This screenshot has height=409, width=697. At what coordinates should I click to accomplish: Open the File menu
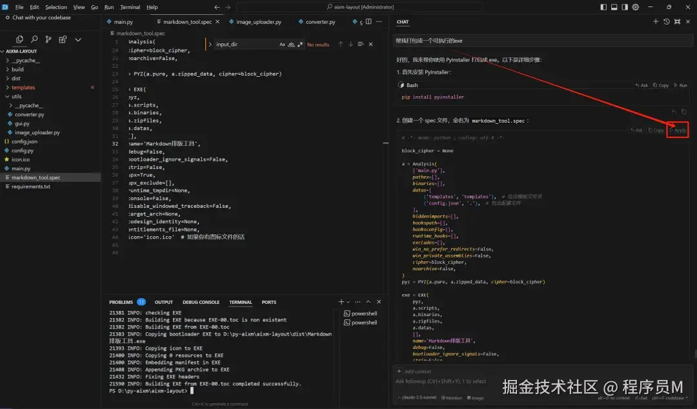[x=19, y=7]
